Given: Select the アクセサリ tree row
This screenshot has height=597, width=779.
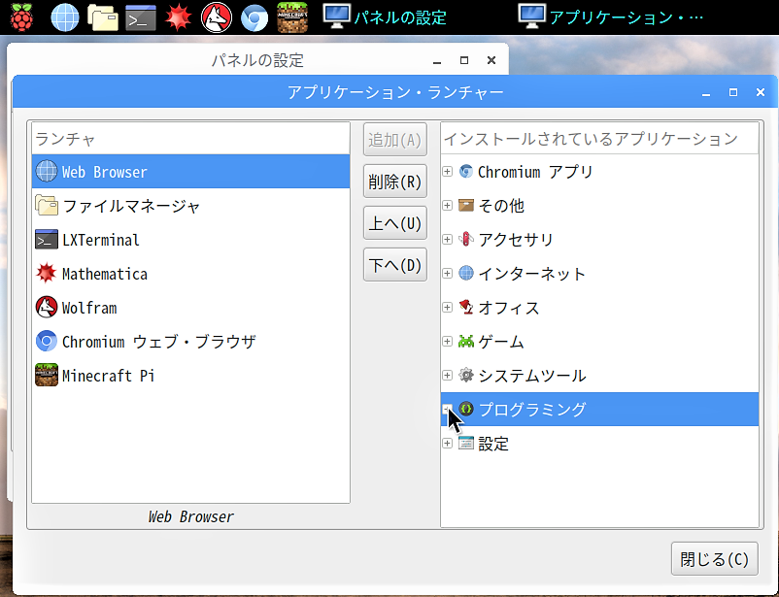Looking at the screenshot, I should point(599,240).
